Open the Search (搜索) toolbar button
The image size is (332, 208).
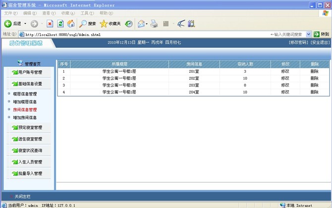click(88, 23)
